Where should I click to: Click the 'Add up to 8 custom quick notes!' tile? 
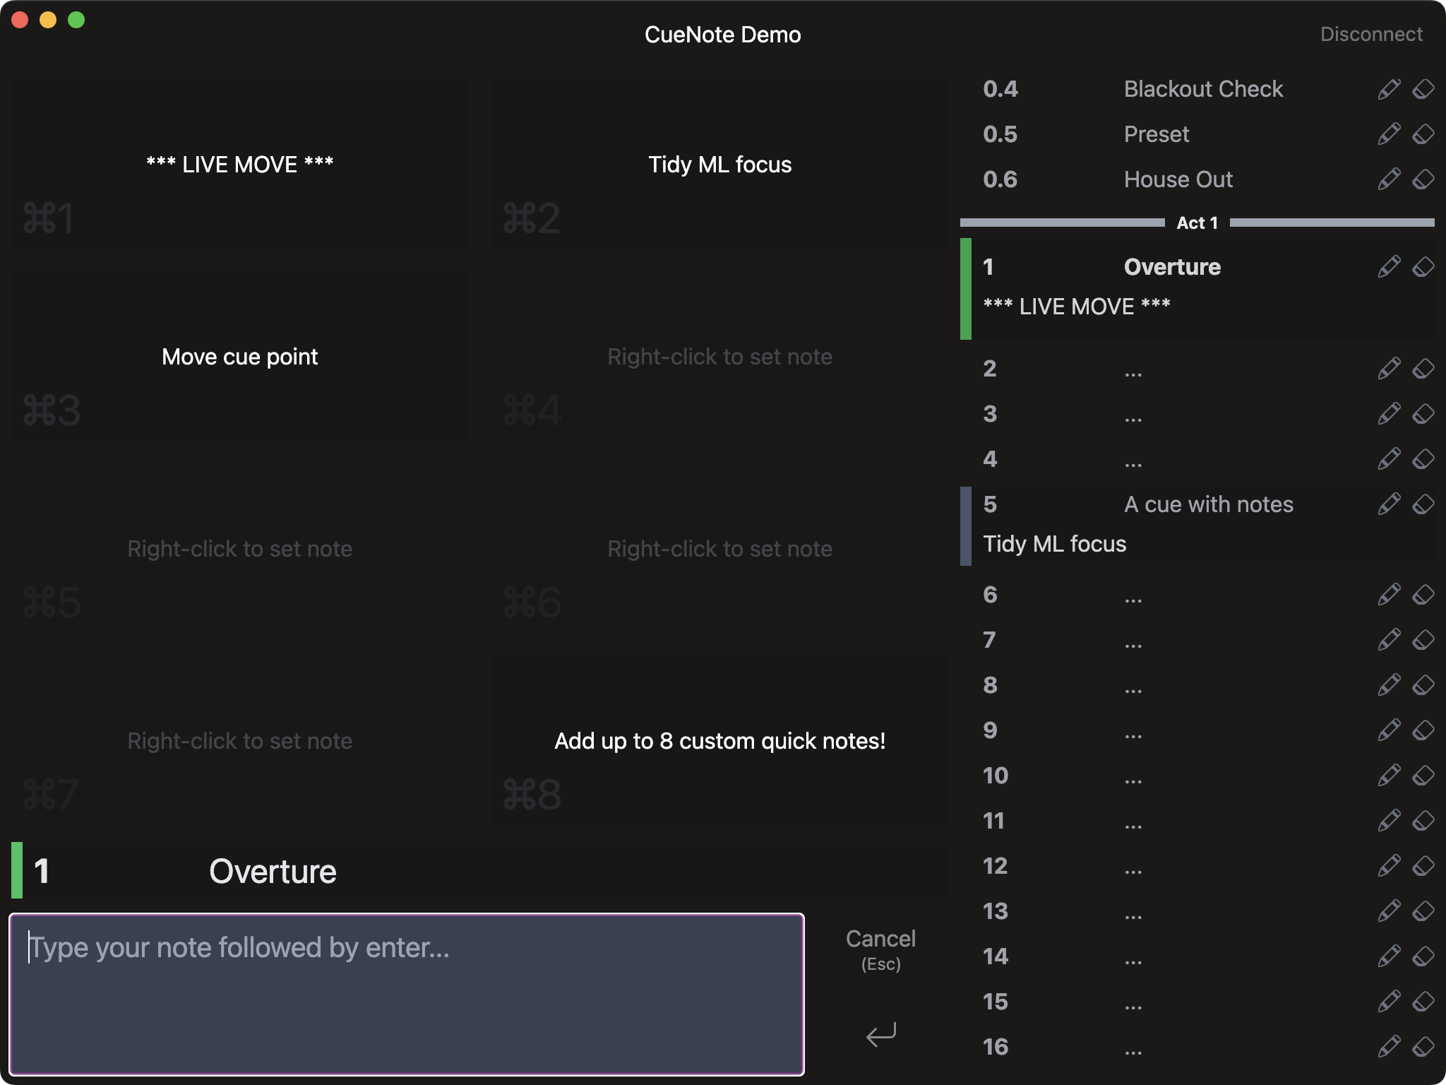click(x=719, y=740)
